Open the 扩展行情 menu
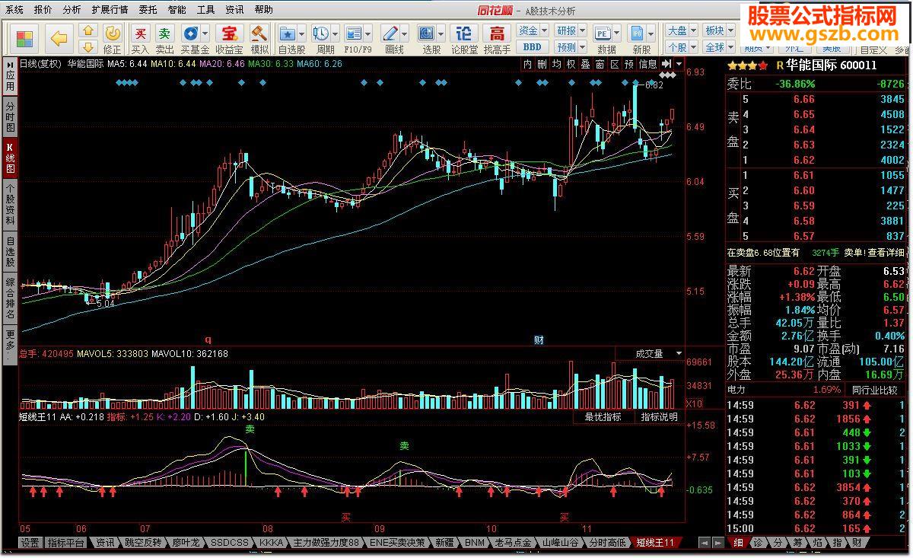The height and width of the screenshot is (558, 913). coord(110,10)
